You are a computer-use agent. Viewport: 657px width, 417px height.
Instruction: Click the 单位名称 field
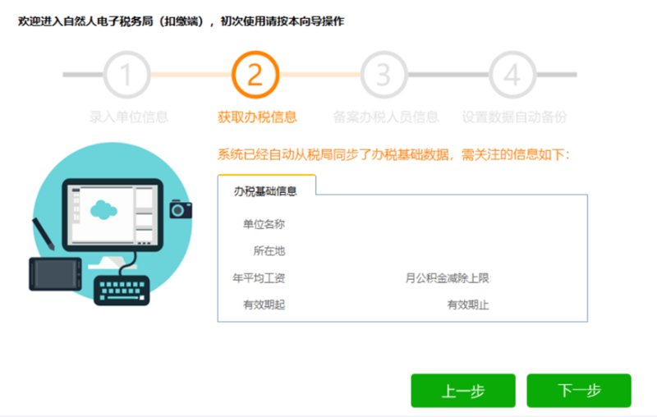[x=264, y=224]
